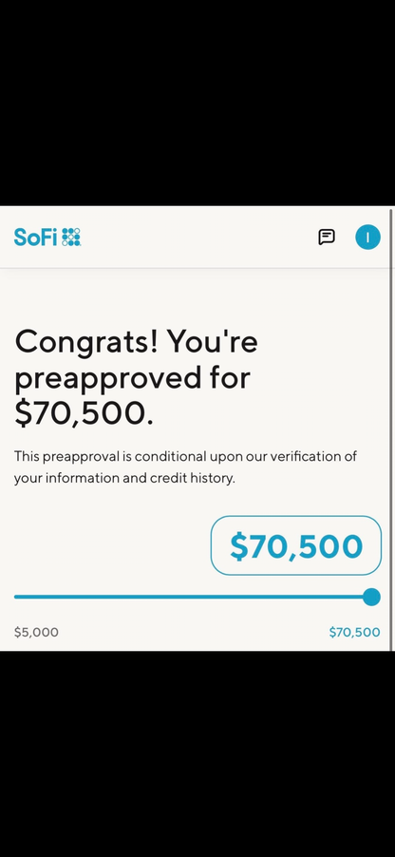395x857 pixels.
Task: Click the dollar sign in the amount box
Action: point(238,546)
